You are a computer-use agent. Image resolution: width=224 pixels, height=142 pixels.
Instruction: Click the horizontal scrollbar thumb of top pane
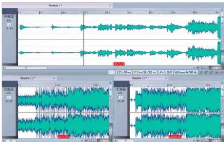click(x=26, y=68)
